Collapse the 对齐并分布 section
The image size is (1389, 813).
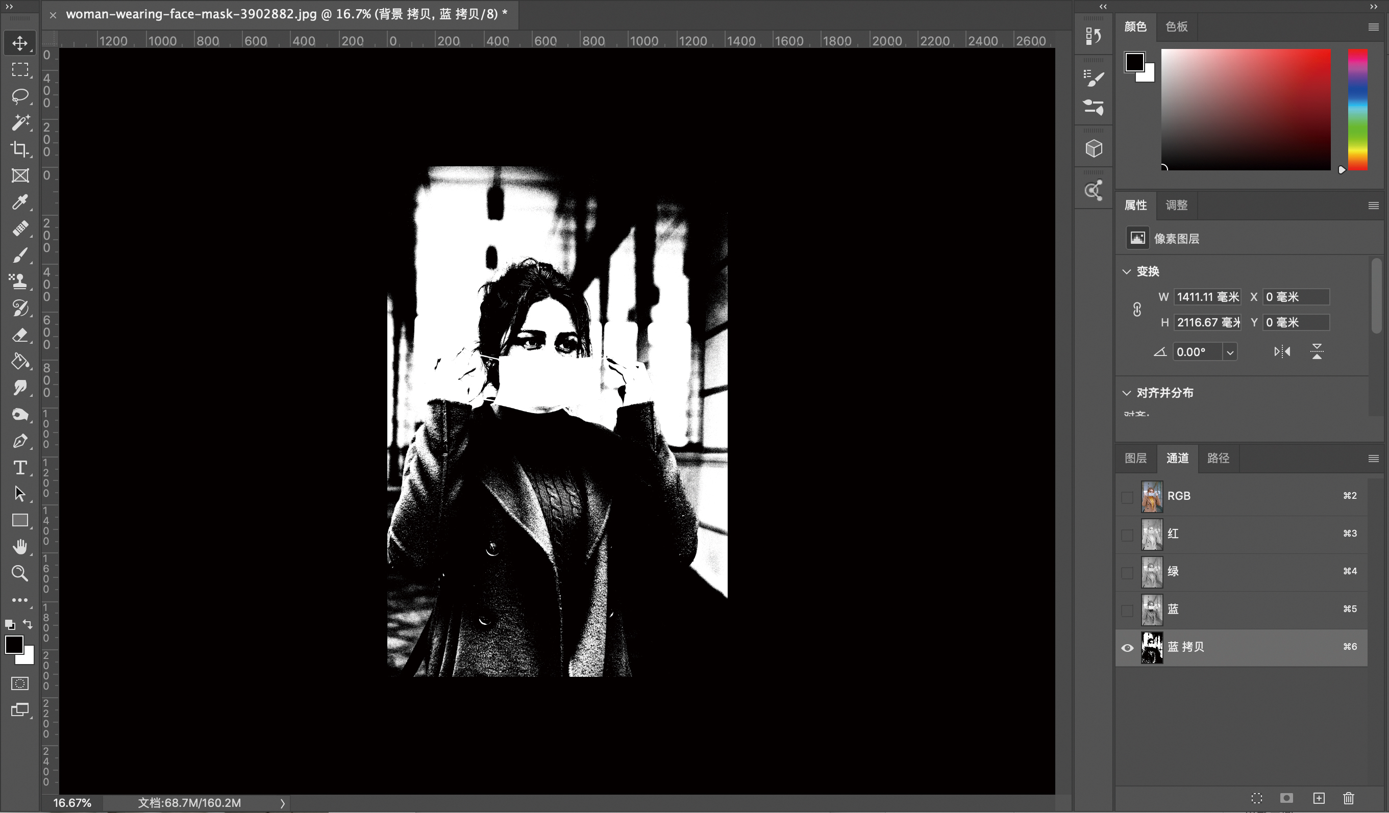click(1127, 393)
